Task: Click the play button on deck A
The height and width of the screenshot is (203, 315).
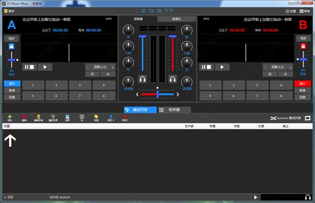Action: click(x=45, y=67)
